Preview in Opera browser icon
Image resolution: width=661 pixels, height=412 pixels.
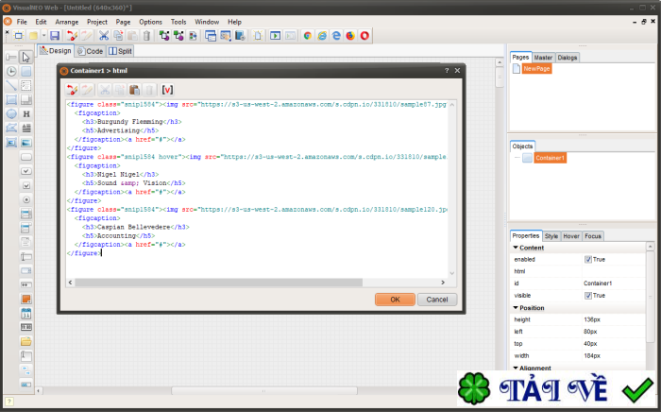click(364, 36)
